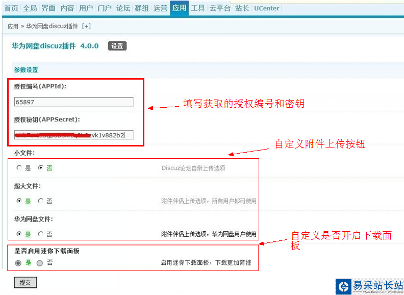The image size is (404, 295).
Task: Go to the 用户 tab
Action: [86, 8]
